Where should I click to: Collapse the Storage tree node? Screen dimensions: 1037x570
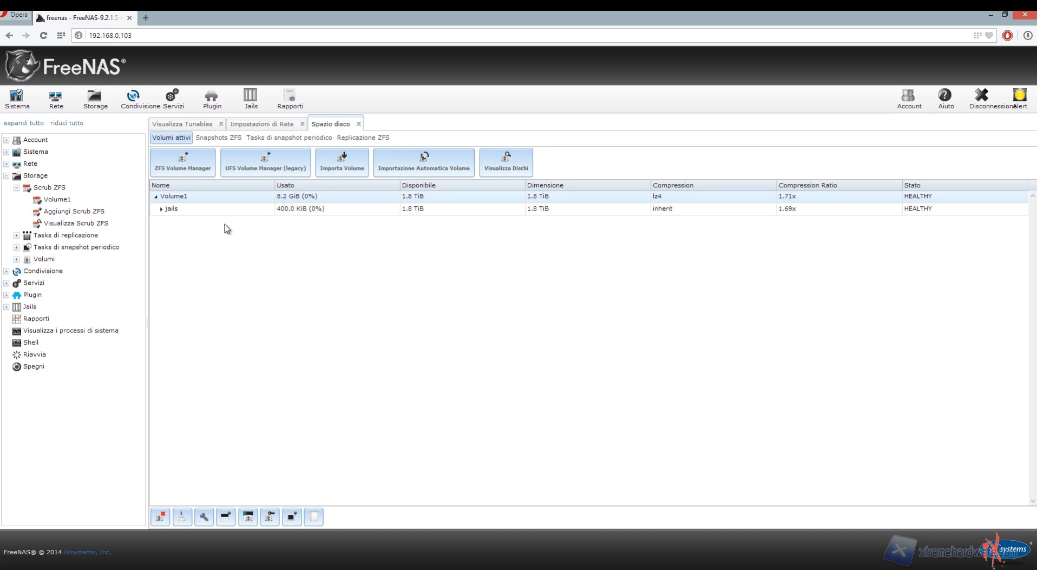6,176
